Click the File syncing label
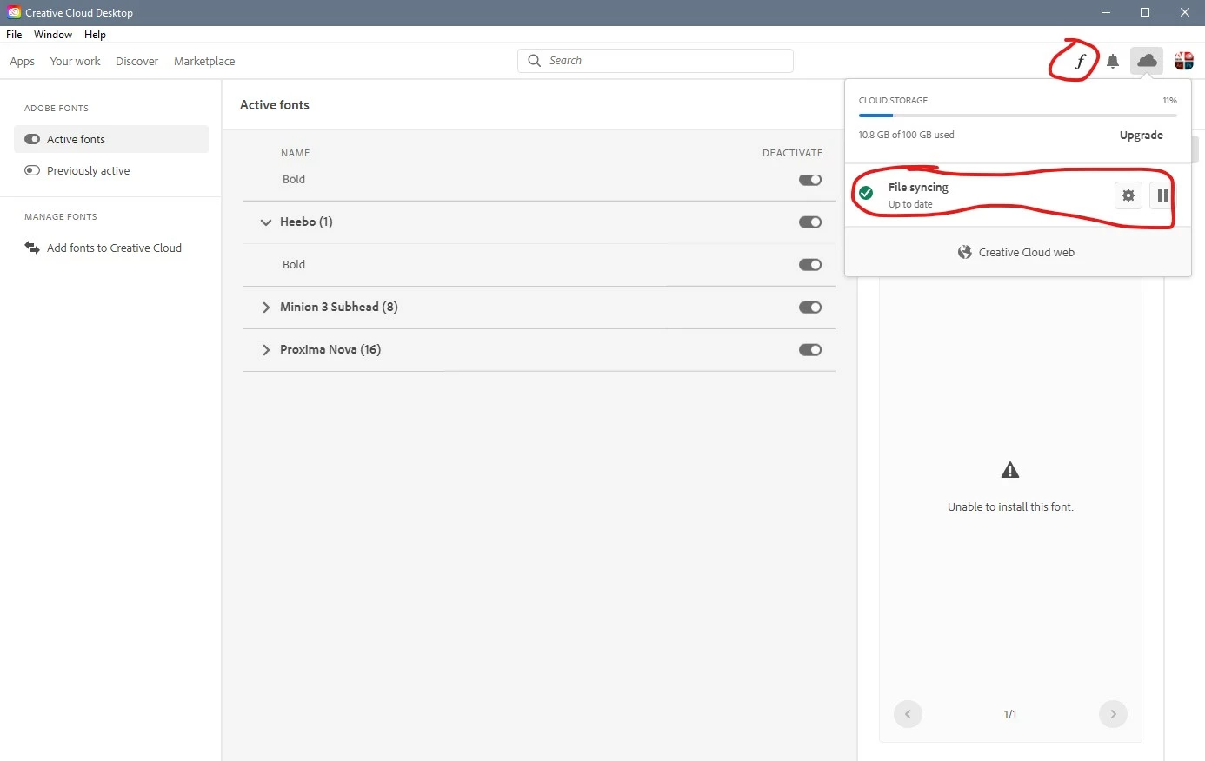 coord(918,187)
